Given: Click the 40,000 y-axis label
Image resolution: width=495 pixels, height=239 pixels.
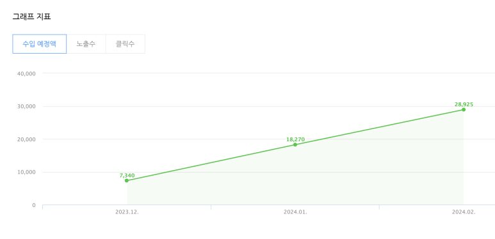Looking at the screenshot, I should point(26,73).
